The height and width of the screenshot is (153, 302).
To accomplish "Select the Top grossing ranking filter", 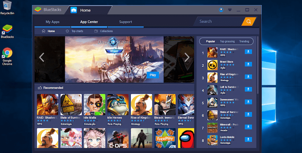I will point(227,41).
